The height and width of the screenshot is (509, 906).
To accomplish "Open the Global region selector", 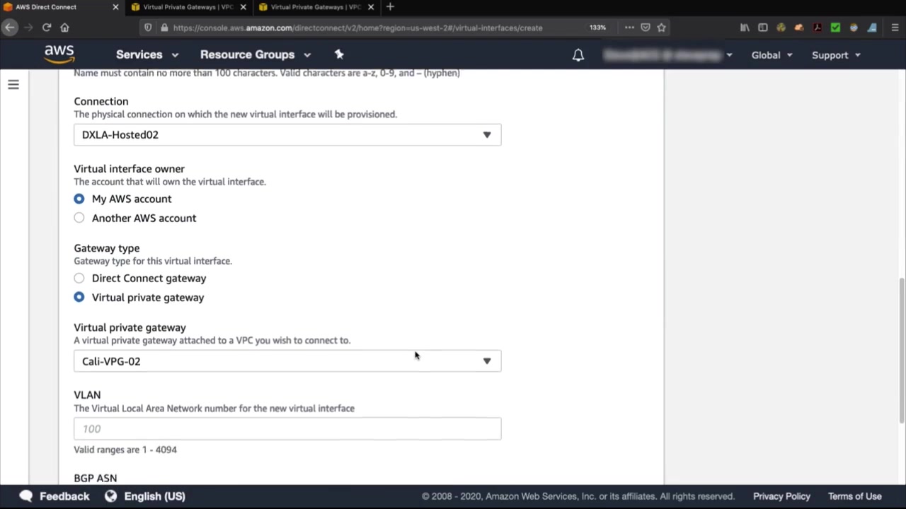I will tap(772, 55).
